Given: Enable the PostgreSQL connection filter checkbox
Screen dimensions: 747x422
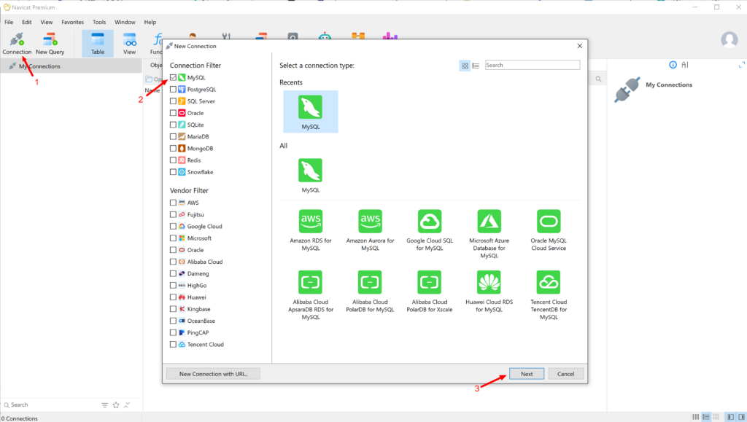Looking at the screenshot, I should pos(173,89).
